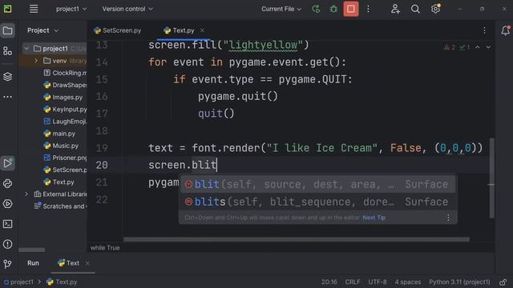The width and height of the screenshot is (513, 288).
Task: Open Search Everywhere magnifier icon
Action: [x=415, y=9]
